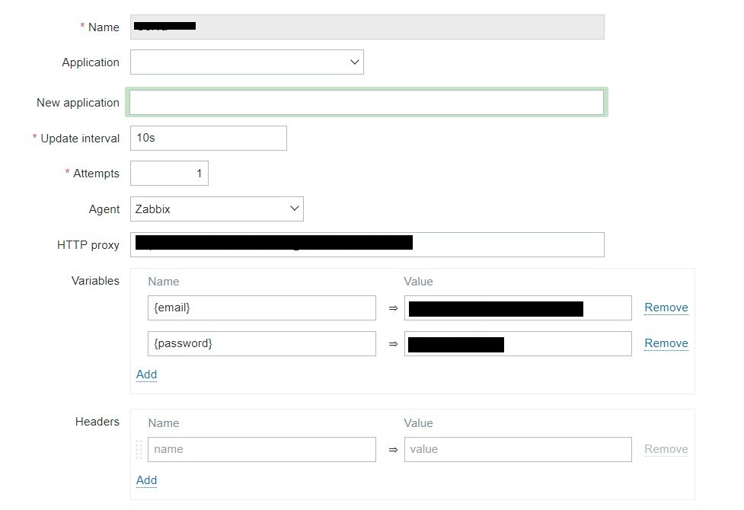This screenshot has height=510, width=744.
Task: Expand the Agent dropdown showing Zabbix
Action: pyautogui.click(x=217, y=209)
